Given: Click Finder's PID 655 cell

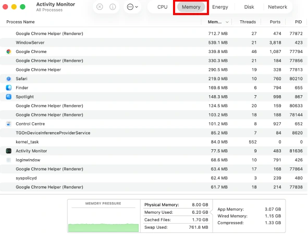Looking at the screenshot, I should coord(299,87).
